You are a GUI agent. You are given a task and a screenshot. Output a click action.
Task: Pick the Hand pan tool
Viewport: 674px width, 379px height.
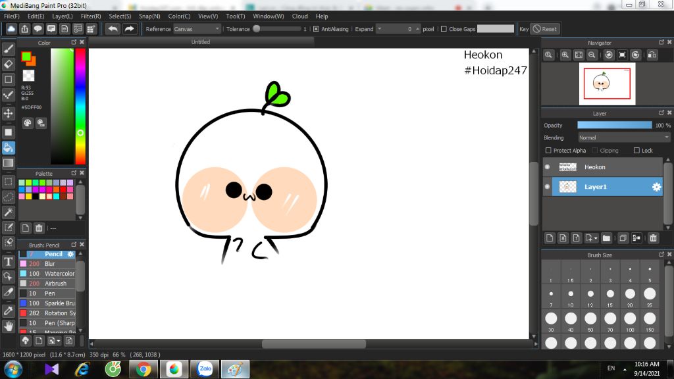(x=9, y=326)
